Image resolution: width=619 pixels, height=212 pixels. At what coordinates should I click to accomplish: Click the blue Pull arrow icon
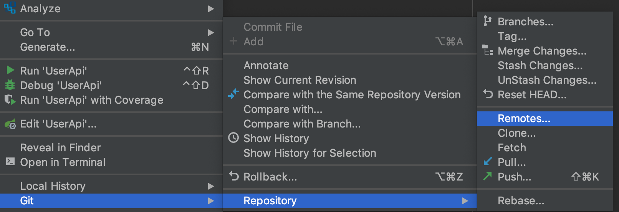(x=488, y=162)
